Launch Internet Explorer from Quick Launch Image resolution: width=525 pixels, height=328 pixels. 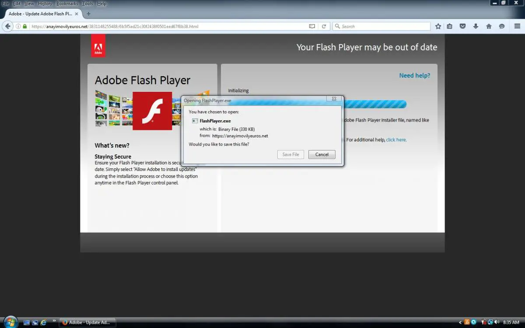pos(43,322)
